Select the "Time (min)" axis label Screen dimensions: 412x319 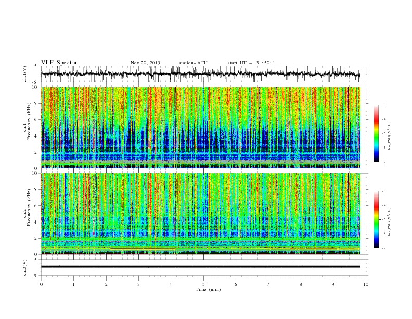click(208, 289)
